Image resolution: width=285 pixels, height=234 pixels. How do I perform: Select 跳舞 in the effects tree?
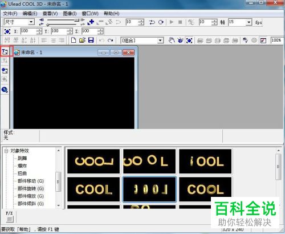(x=22, y=158)
